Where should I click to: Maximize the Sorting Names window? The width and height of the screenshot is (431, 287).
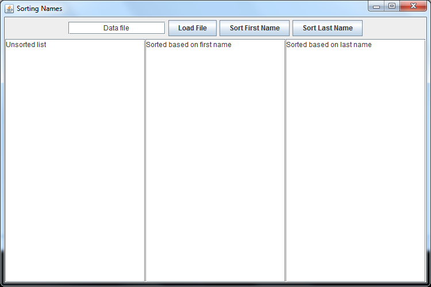pos(392,6)
